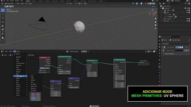Select the Select Box tool in viewport toolbar
The height and width of the screenshot is (107, 191).
click(3, 10)
